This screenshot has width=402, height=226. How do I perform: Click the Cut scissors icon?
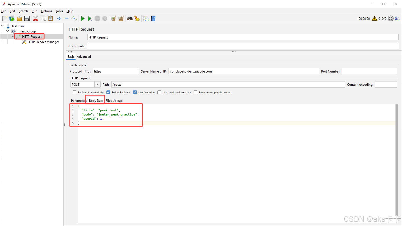tap(35, 18)
